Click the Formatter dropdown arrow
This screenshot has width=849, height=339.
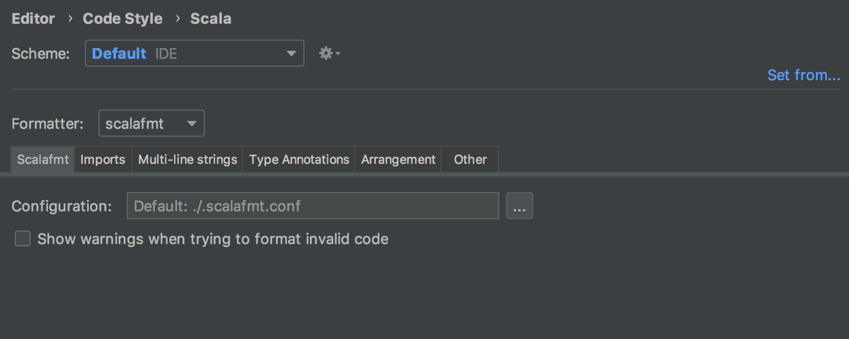coord(192,124)
